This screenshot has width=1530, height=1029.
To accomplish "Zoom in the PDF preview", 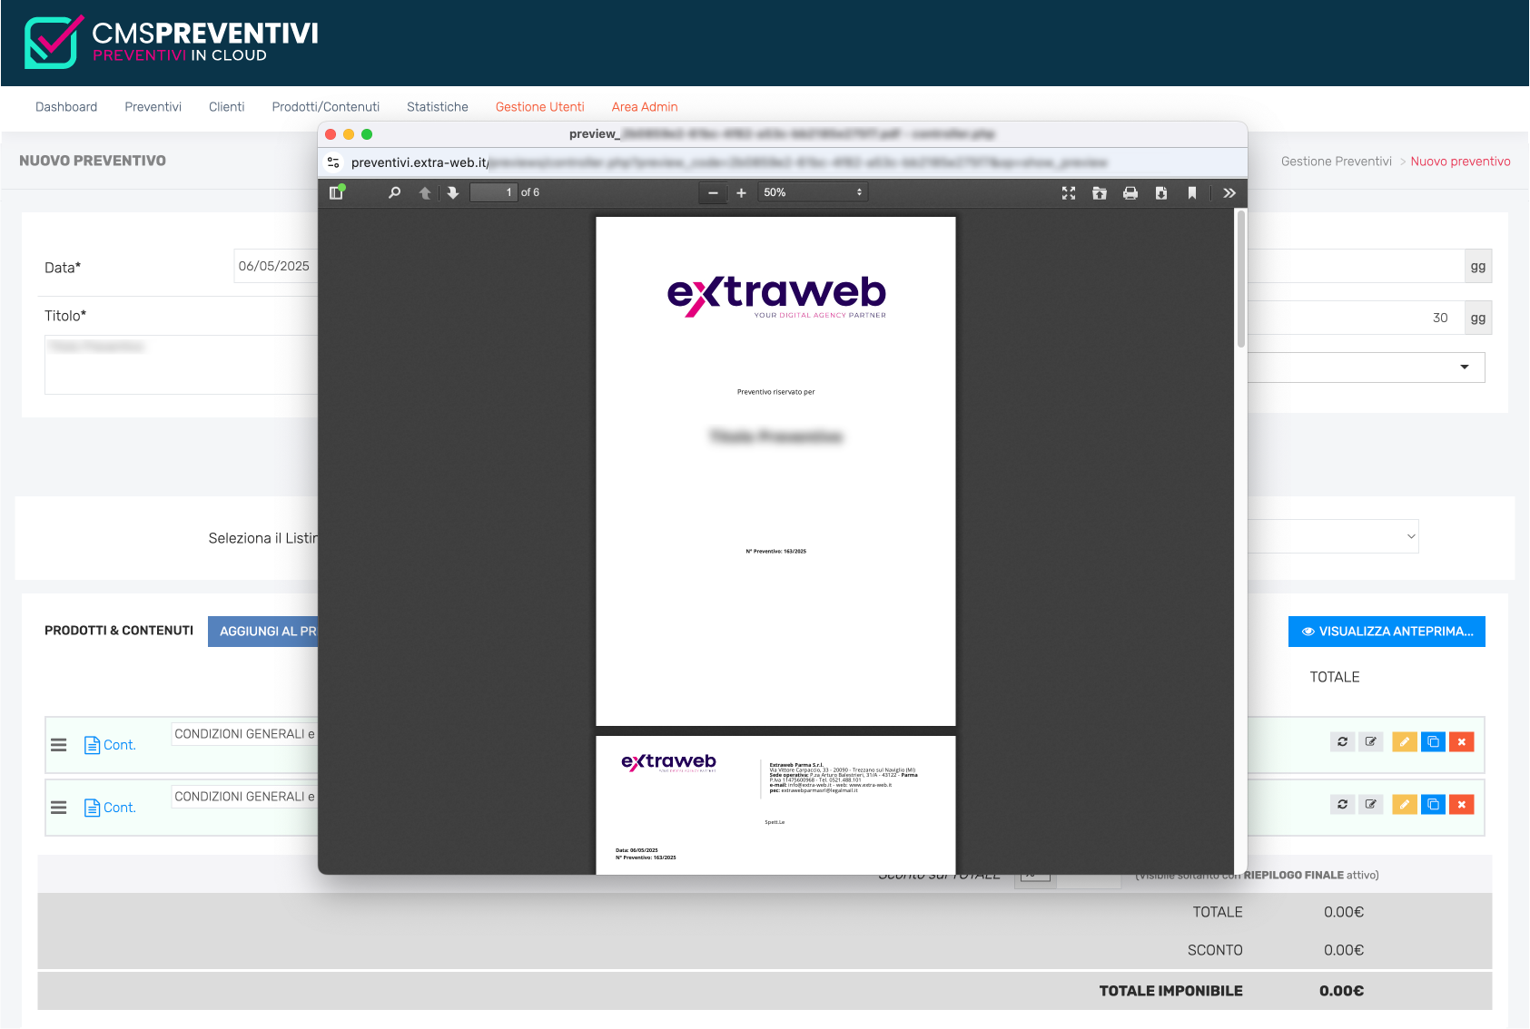I will pos(741,192).
